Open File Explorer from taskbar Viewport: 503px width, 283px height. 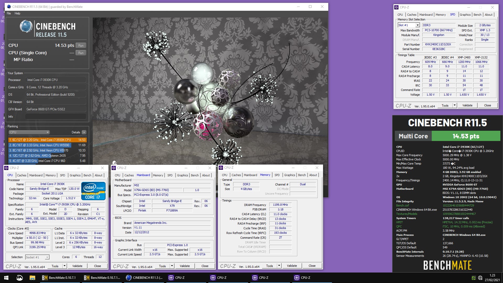(32, 278)
